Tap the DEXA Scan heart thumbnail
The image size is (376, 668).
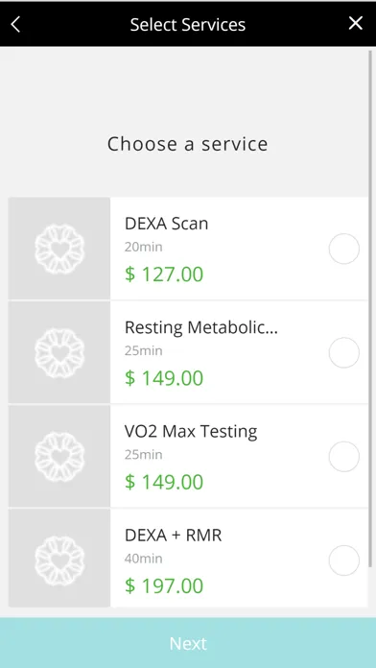[59, 249]
